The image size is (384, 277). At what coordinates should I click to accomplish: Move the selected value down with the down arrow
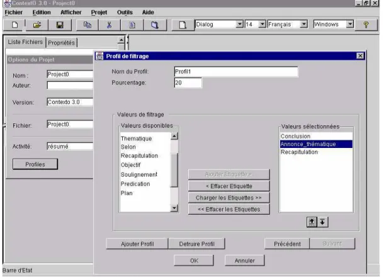(x=322, y=222)
